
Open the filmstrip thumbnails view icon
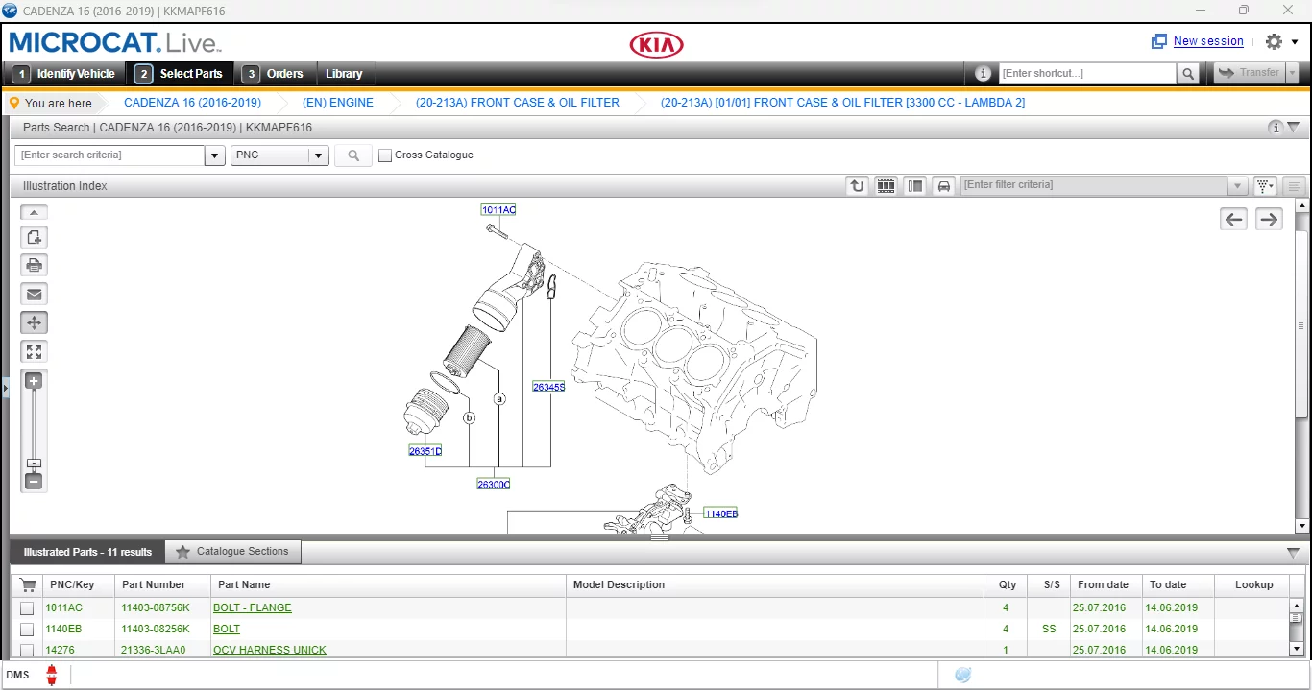886,184
